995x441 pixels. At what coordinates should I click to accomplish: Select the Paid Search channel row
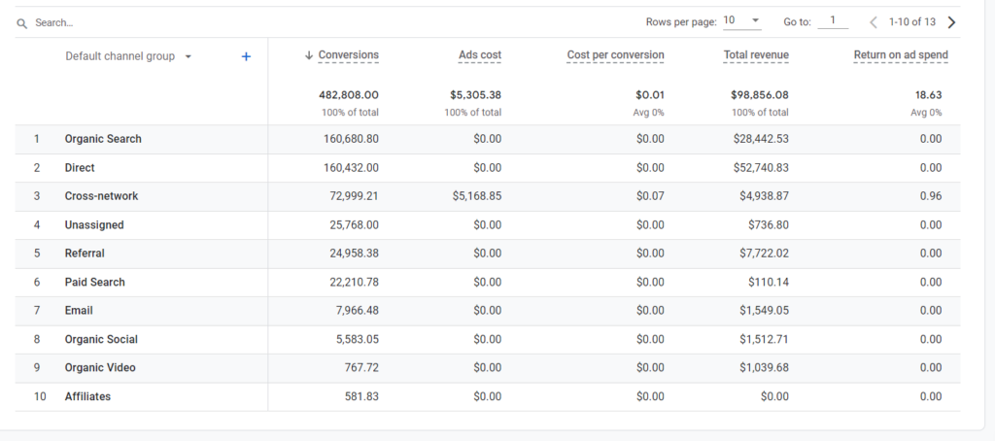click(x=488, y=282)
